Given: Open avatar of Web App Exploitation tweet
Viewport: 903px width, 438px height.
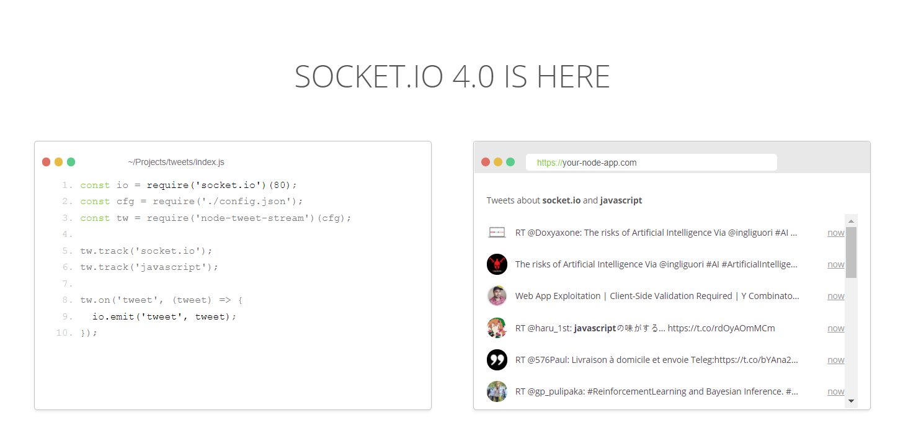Looking at the screenshot, I should pos(497,296).
